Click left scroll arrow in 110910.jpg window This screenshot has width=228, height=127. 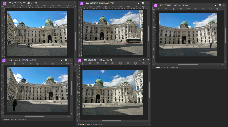coord(2,116)
